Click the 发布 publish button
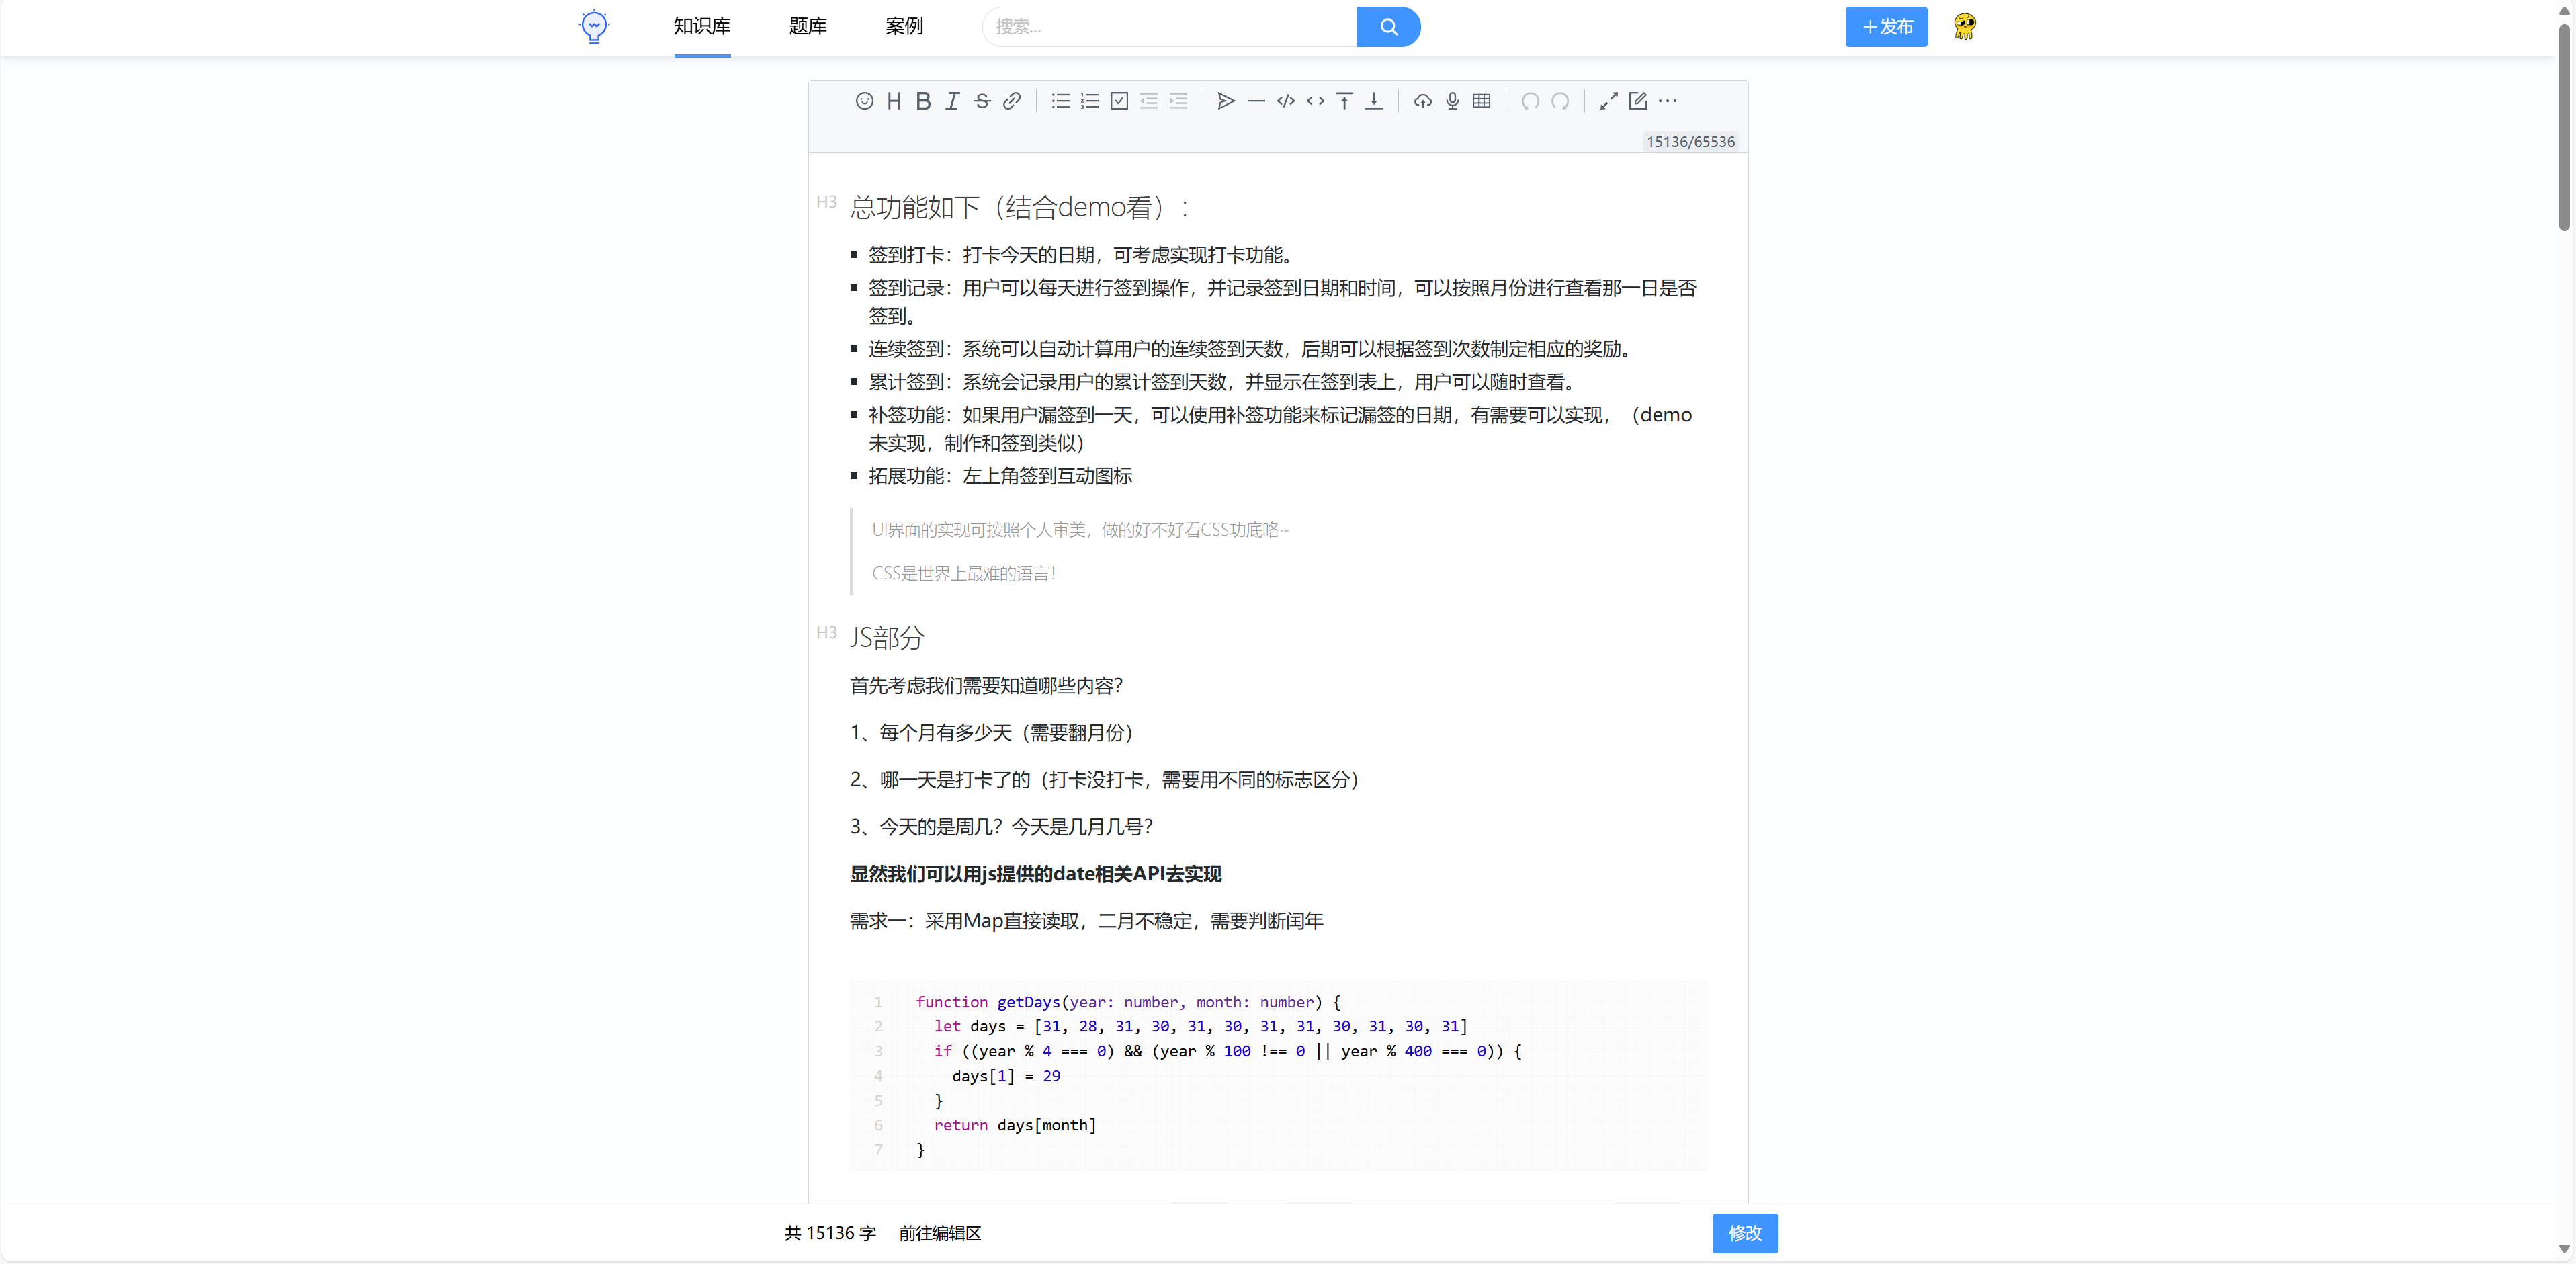 click(x=1886, y=27)
